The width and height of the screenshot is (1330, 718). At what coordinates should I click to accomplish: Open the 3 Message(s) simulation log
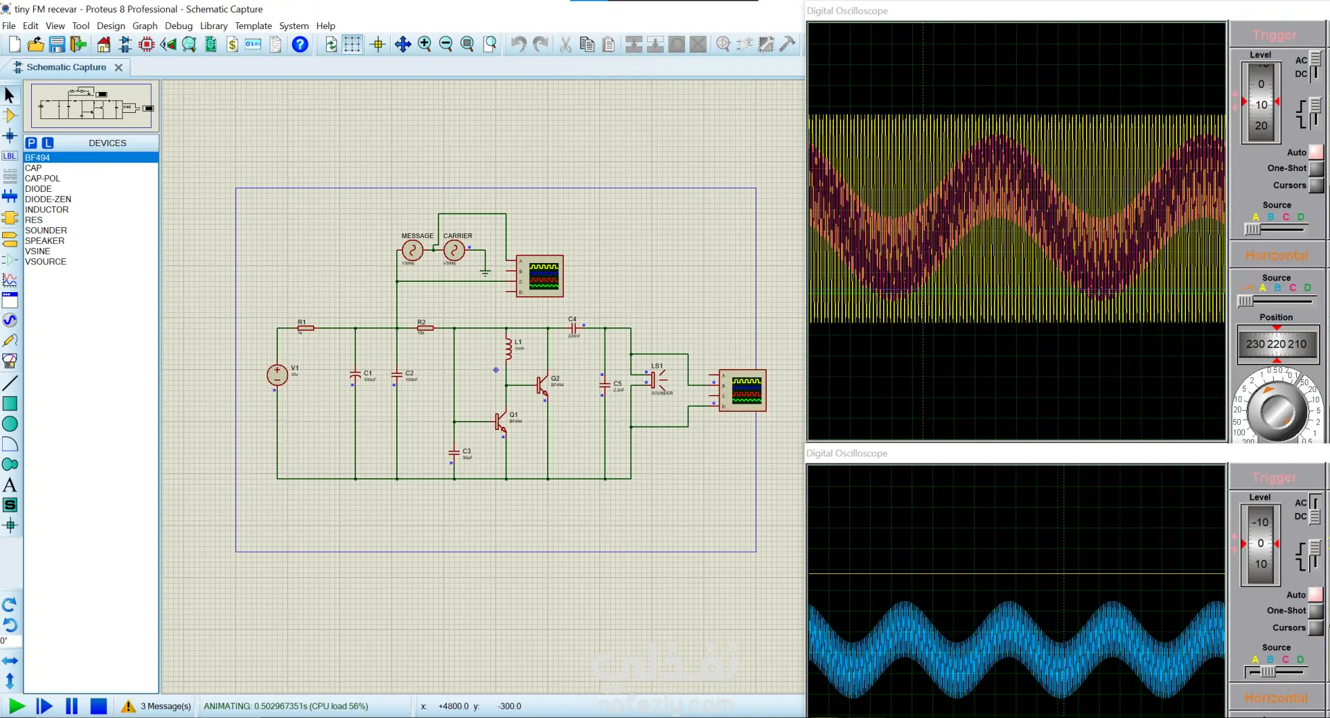(x=165, y=706)
